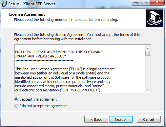The image size is (166, 127).
Task: Click the disabled maximize window button
Action: click(145, 3)
